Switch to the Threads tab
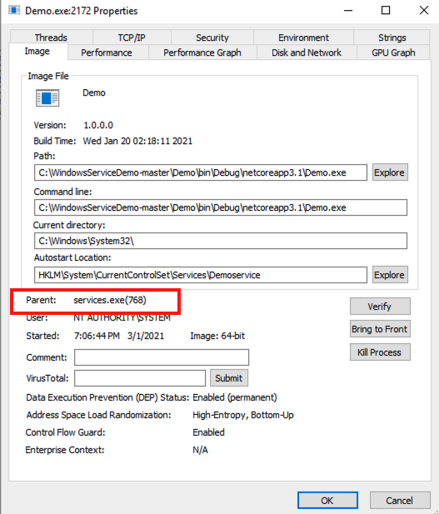 [51, 37]
